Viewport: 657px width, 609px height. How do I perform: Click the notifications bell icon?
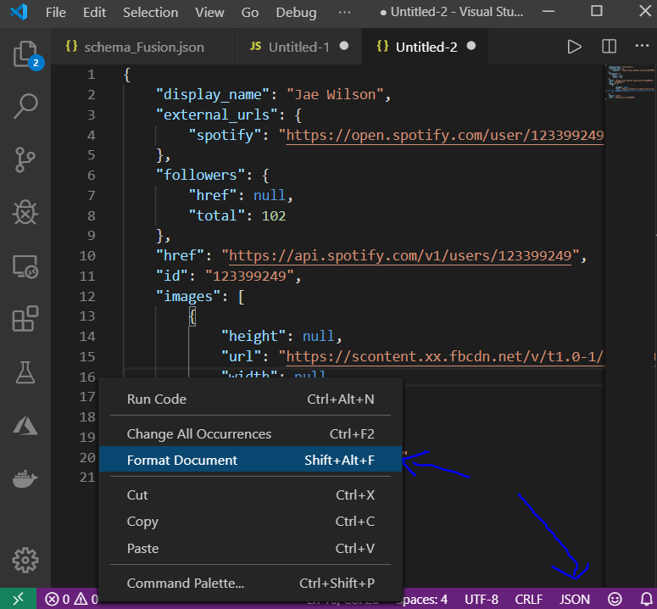point(647,600)
